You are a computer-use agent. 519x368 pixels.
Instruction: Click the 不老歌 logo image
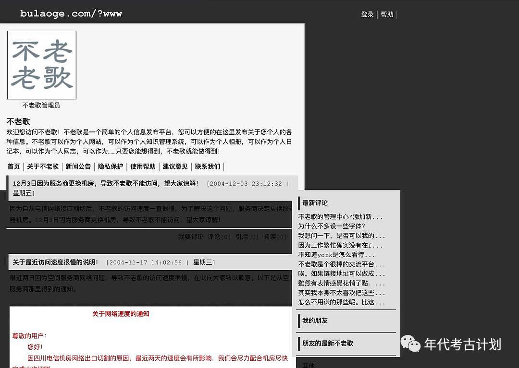tap(42, 65)
